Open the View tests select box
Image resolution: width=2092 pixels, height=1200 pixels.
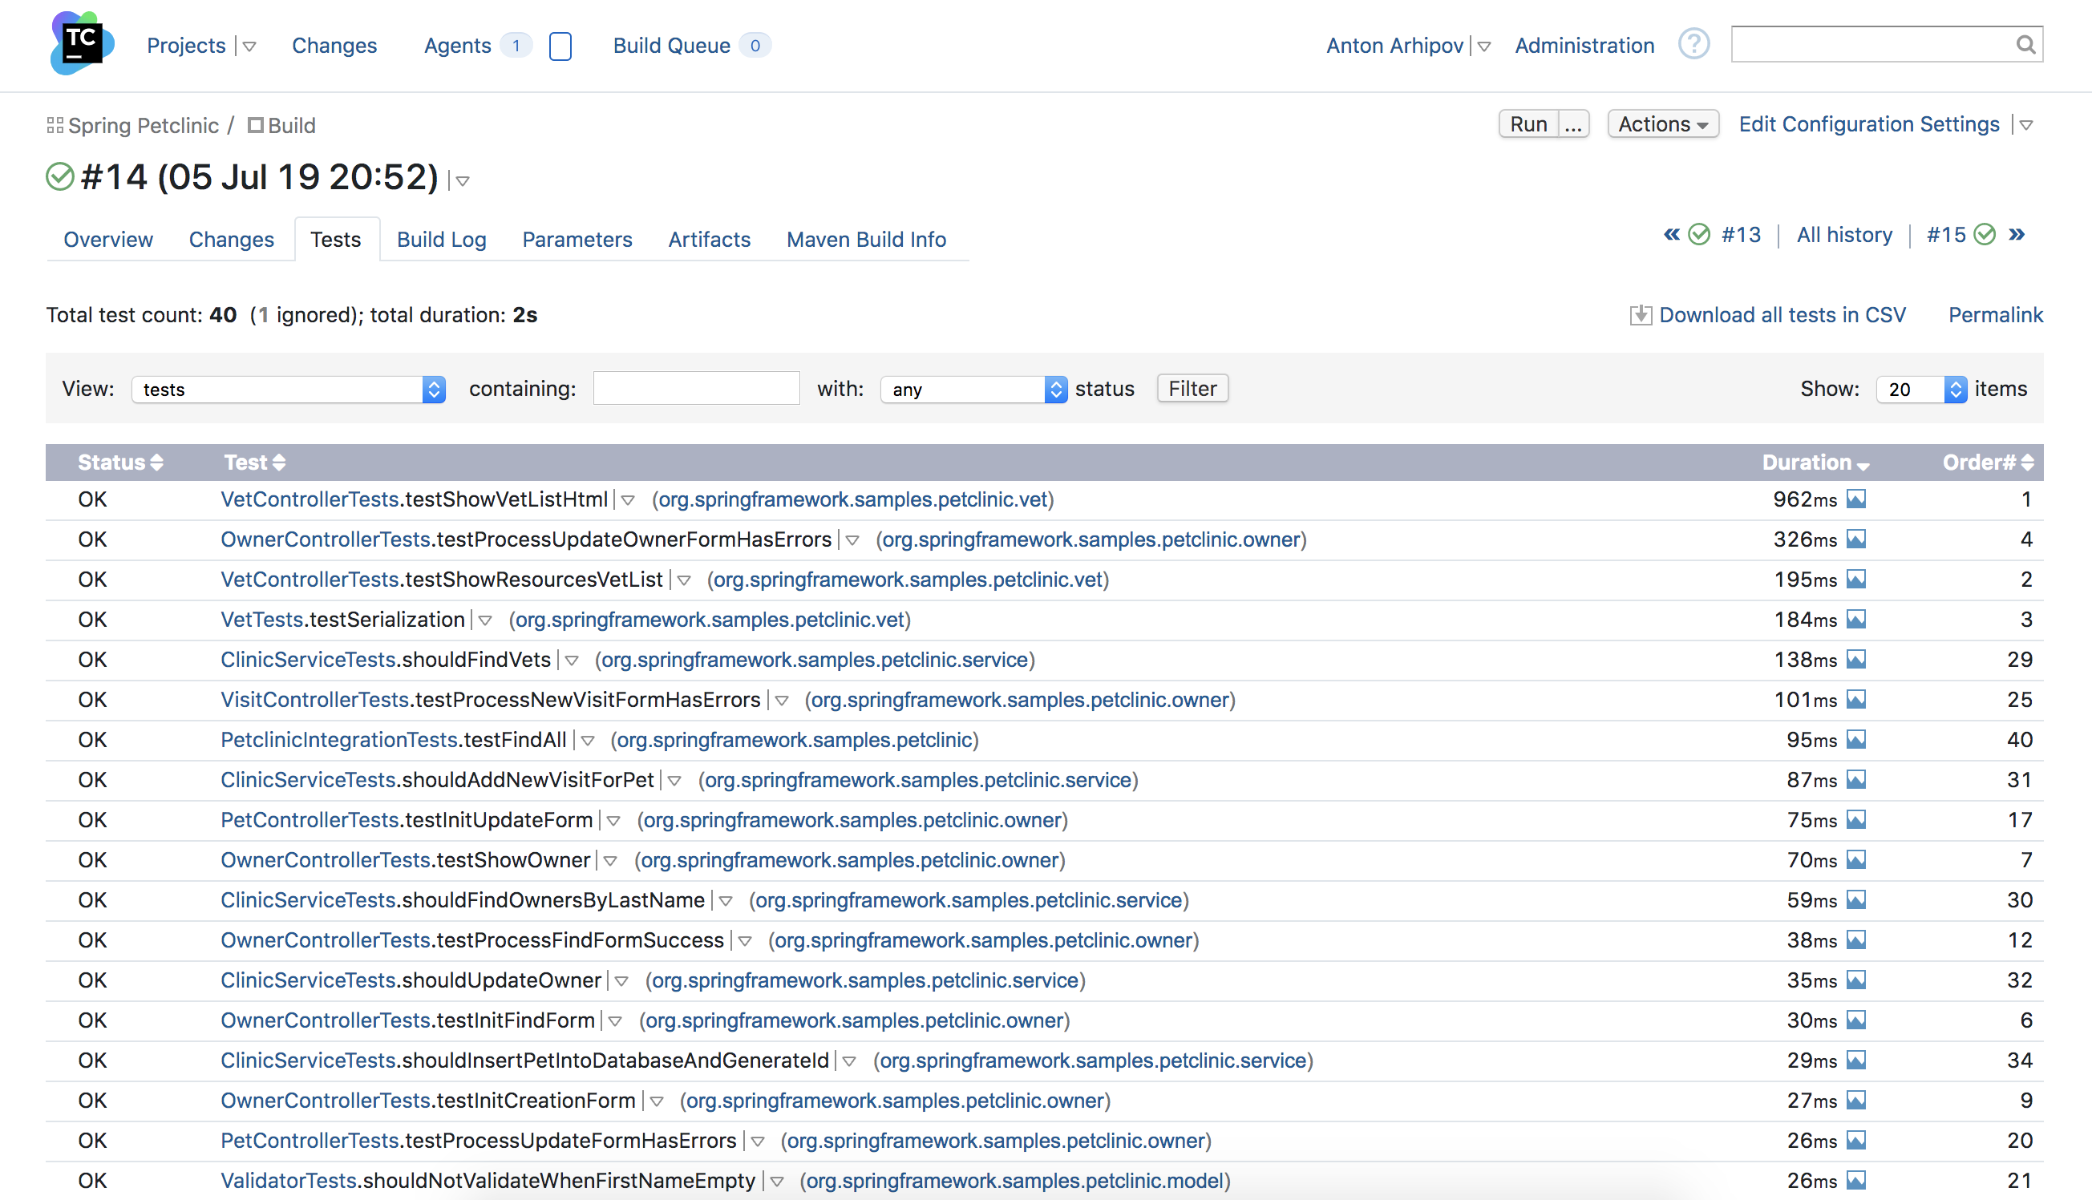point(289,389)
